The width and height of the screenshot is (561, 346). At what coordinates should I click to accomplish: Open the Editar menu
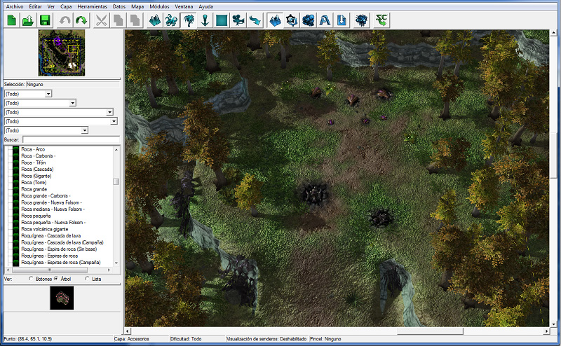(x=36, y=6)
